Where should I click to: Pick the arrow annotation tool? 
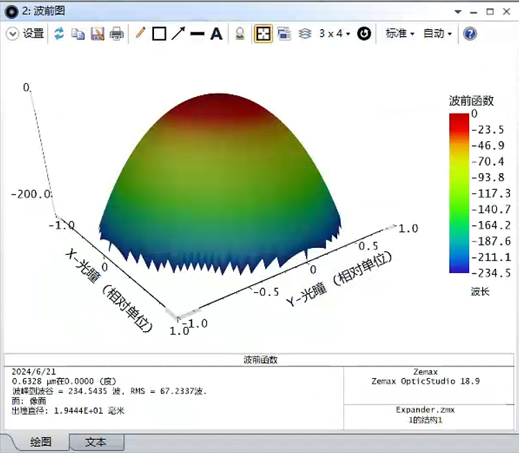(x=178, y=33)
